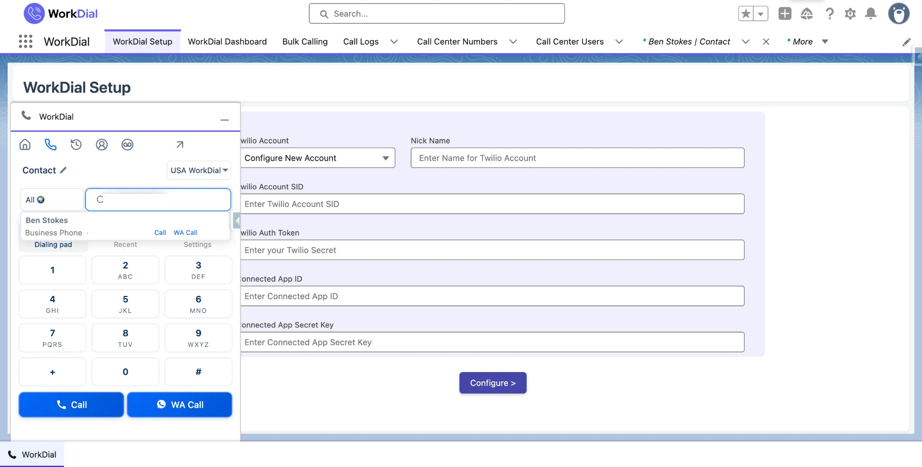Pop out softphone with arrow icon

click(180, 144)
